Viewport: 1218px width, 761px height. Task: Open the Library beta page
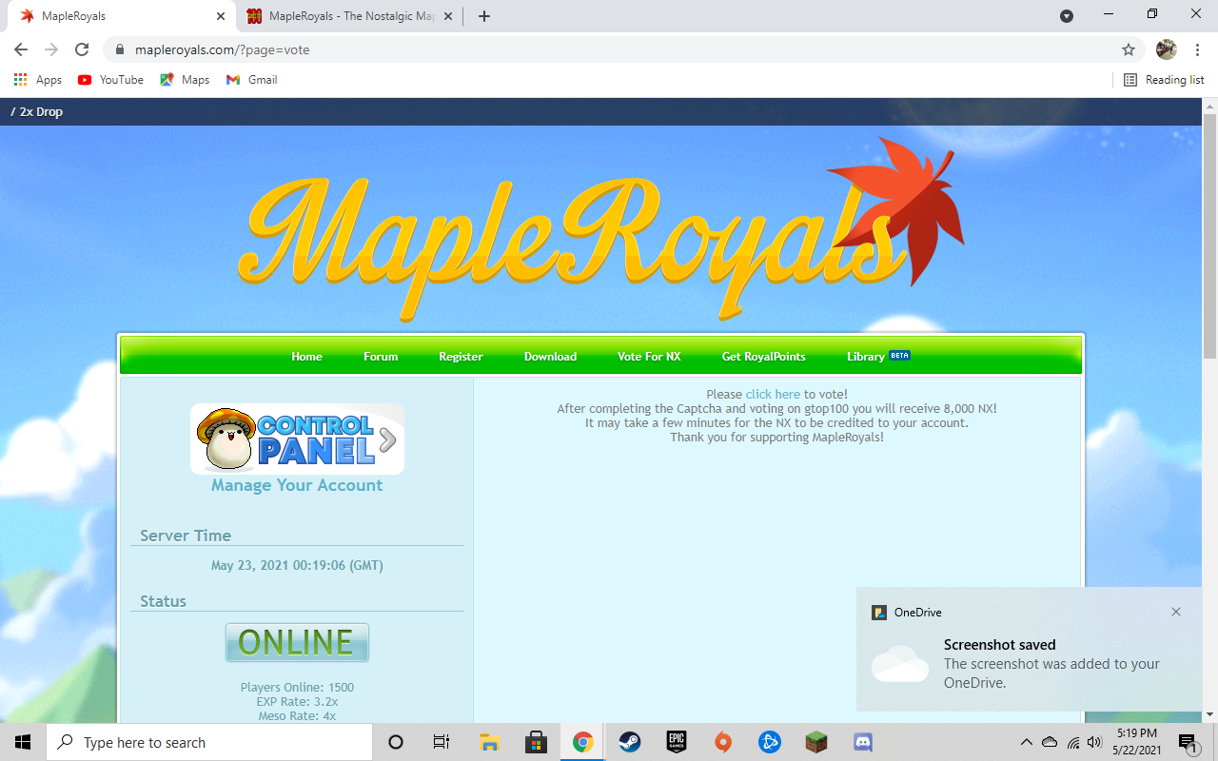coord(878,357)
